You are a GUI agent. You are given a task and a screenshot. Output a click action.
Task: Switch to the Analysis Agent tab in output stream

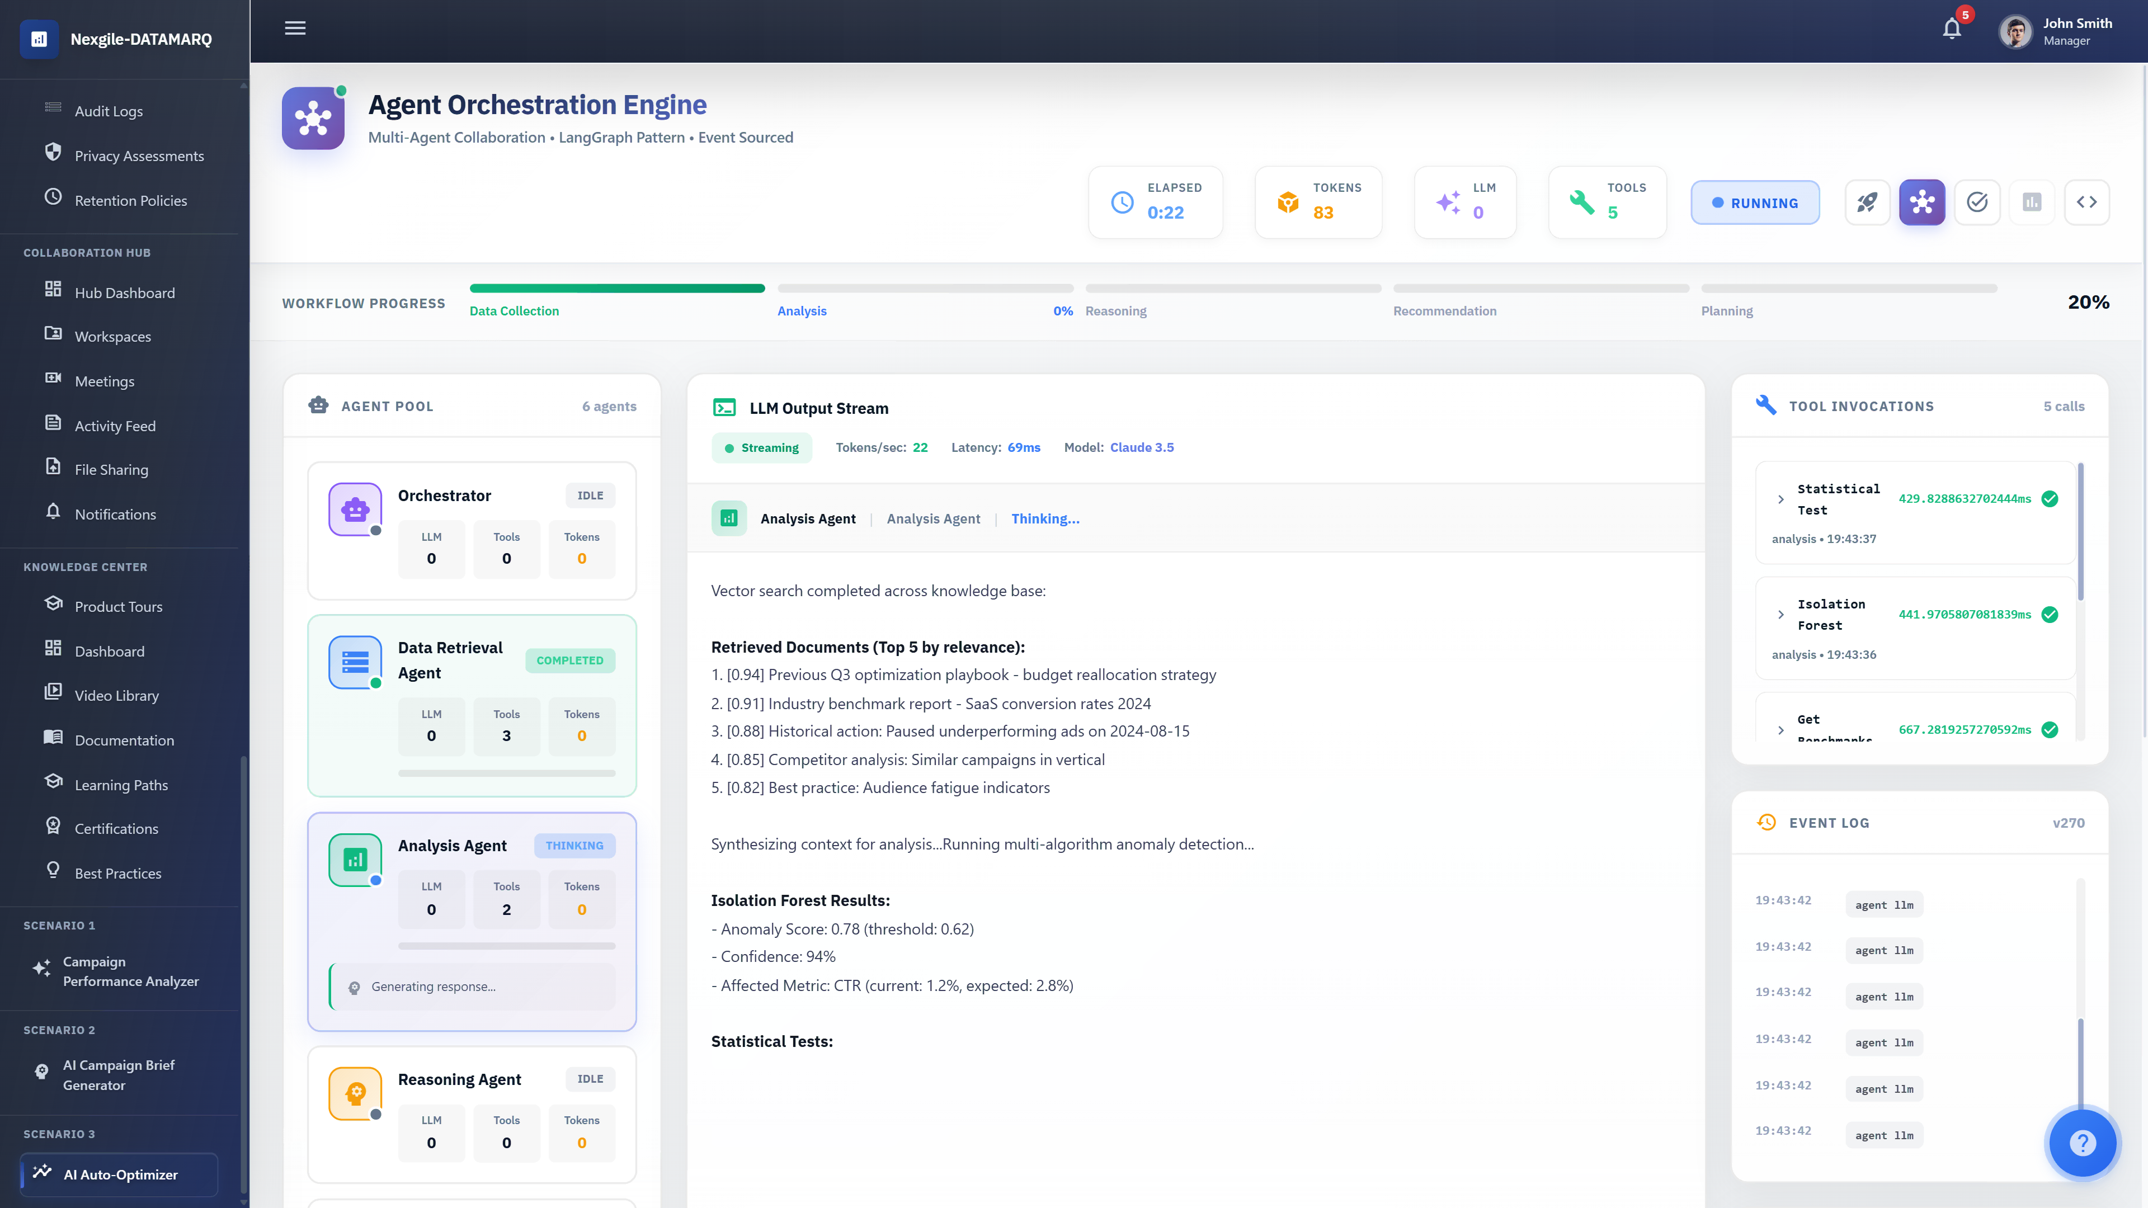tap(933, 518)
